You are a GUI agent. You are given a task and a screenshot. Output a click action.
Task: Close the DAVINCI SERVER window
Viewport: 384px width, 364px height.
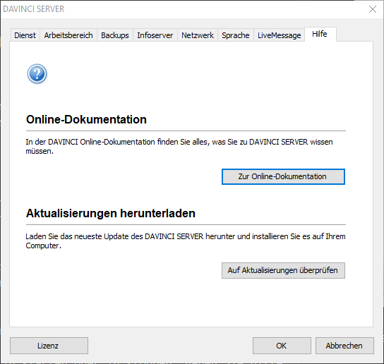click(x=373, y=9)
